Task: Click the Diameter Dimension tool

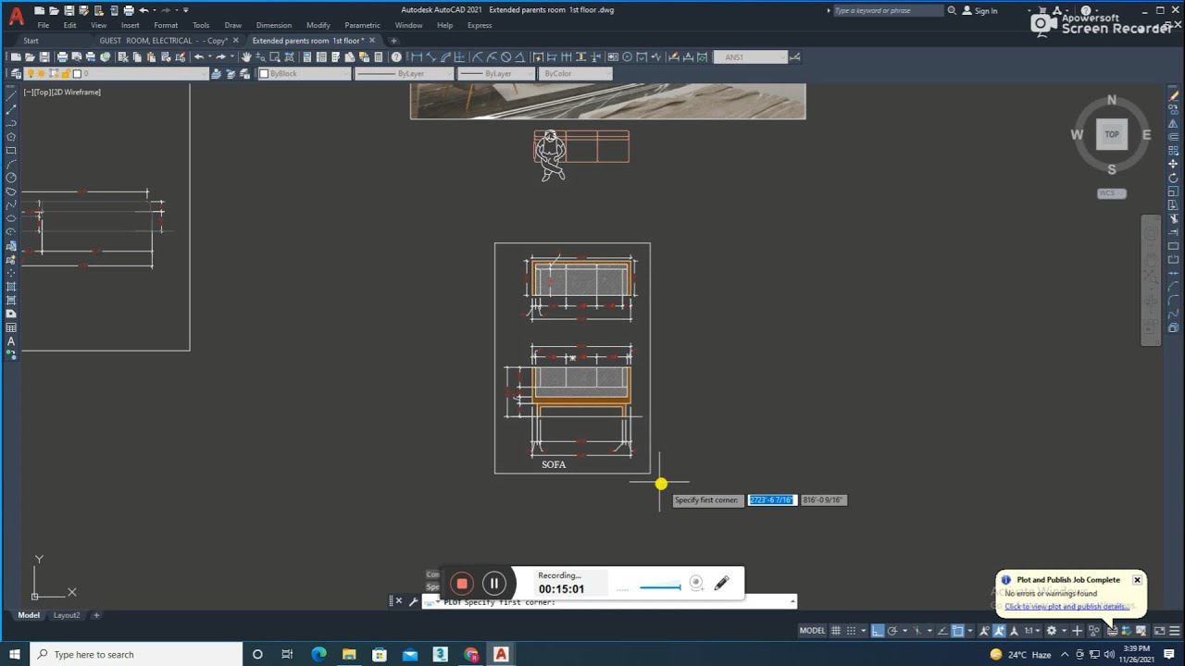Action: click(x=506, y=57)
